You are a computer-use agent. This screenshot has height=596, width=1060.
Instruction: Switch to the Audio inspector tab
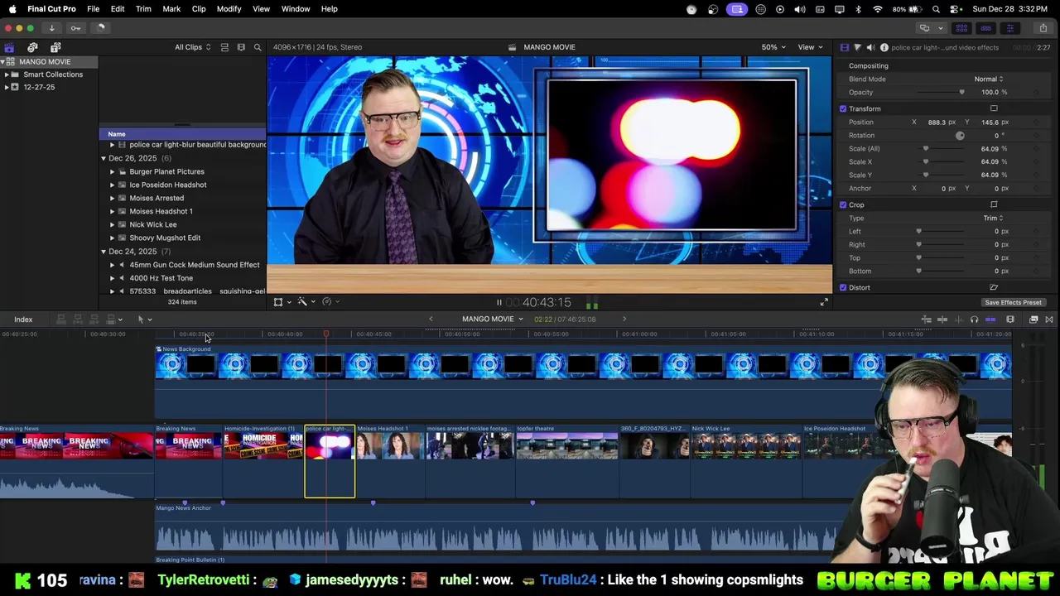tap(870, 48)
